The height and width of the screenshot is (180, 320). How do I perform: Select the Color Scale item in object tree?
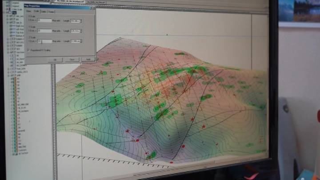pos(17,9)
